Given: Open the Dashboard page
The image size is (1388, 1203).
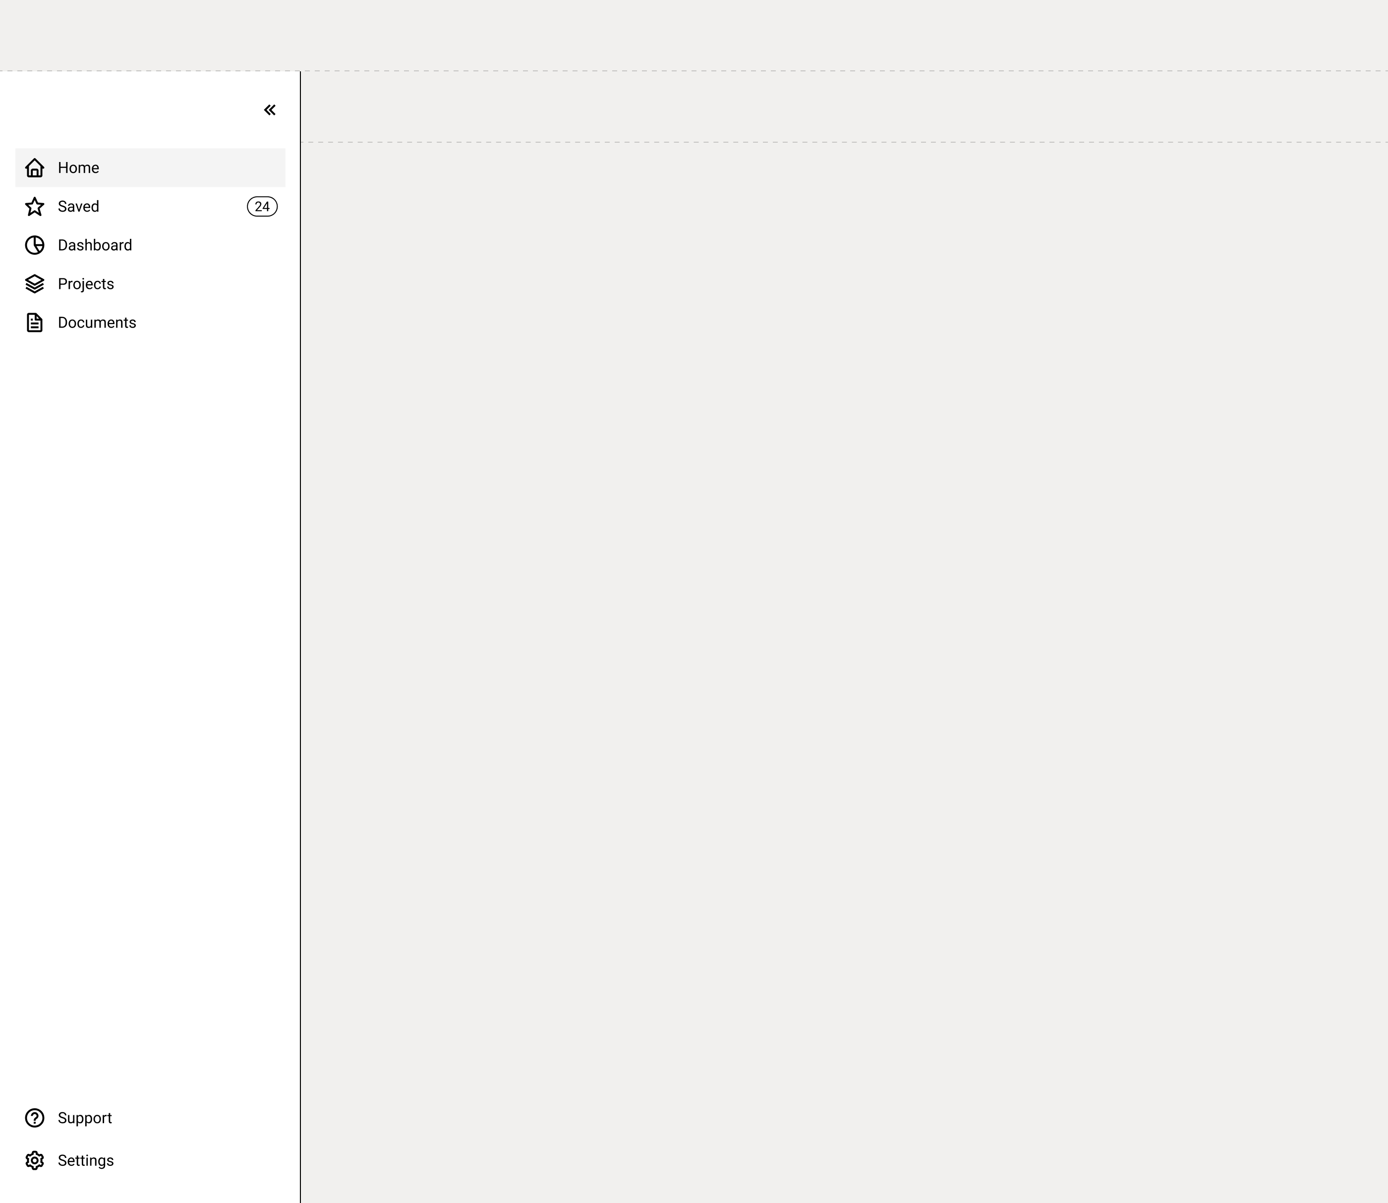Looking at the screenshot, I should 150,245.
